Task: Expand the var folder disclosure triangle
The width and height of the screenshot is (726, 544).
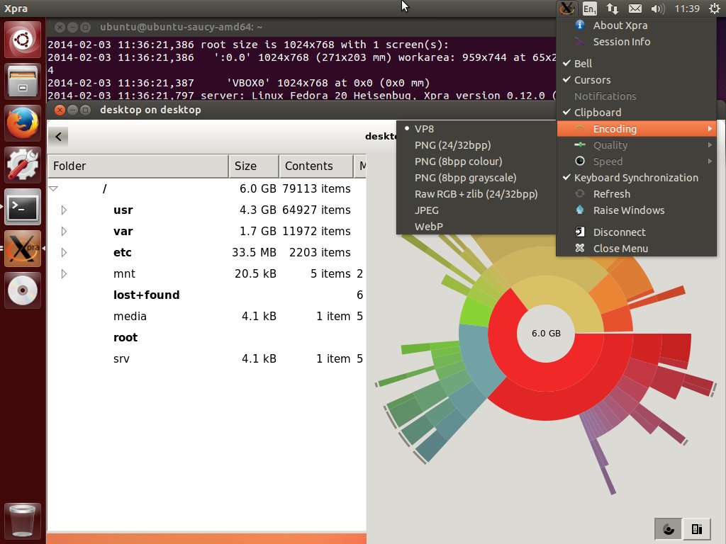Action: point(64,232)
